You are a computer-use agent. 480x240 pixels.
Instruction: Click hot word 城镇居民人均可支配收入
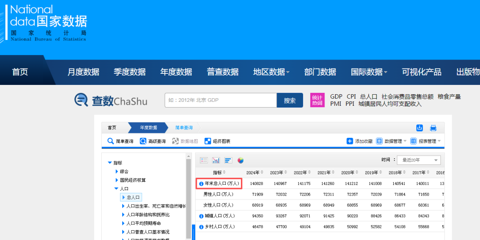coord(390,104)
